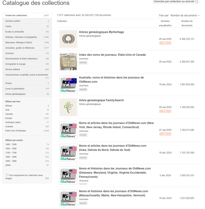Click the MyHeritage family tree collection icon
Image resolution: width=205 pixels, height=209 pixels.
click(x=68, y=39)
